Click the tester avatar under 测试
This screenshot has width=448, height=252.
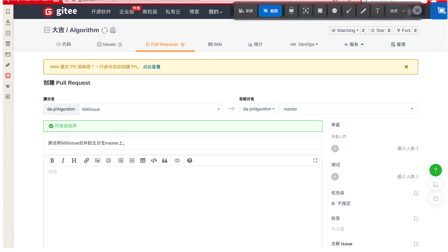point(335,177)
